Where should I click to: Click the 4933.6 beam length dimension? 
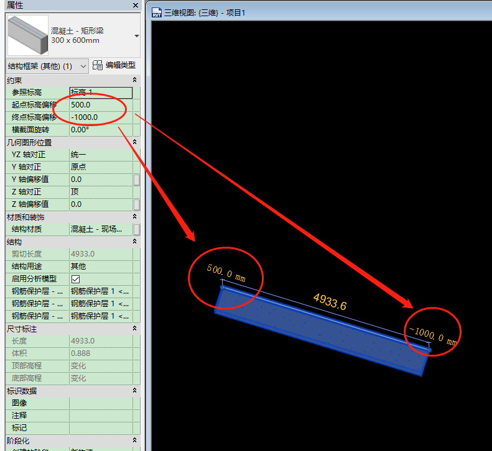click(x=330, y=301)
